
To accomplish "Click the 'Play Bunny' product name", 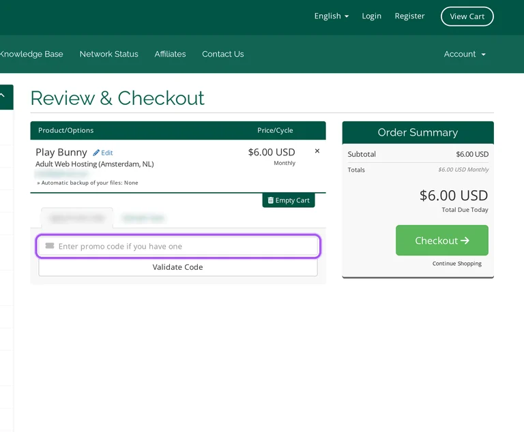I will click(61, 152).
